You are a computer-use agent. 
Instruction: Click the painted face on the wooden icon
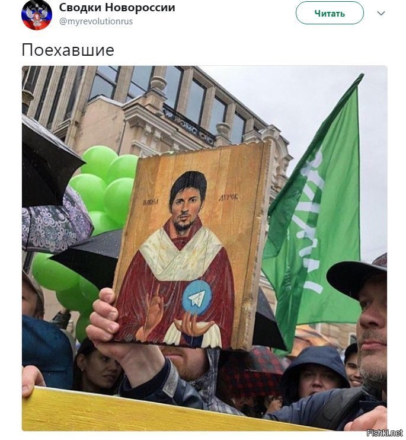pos(188,202)
